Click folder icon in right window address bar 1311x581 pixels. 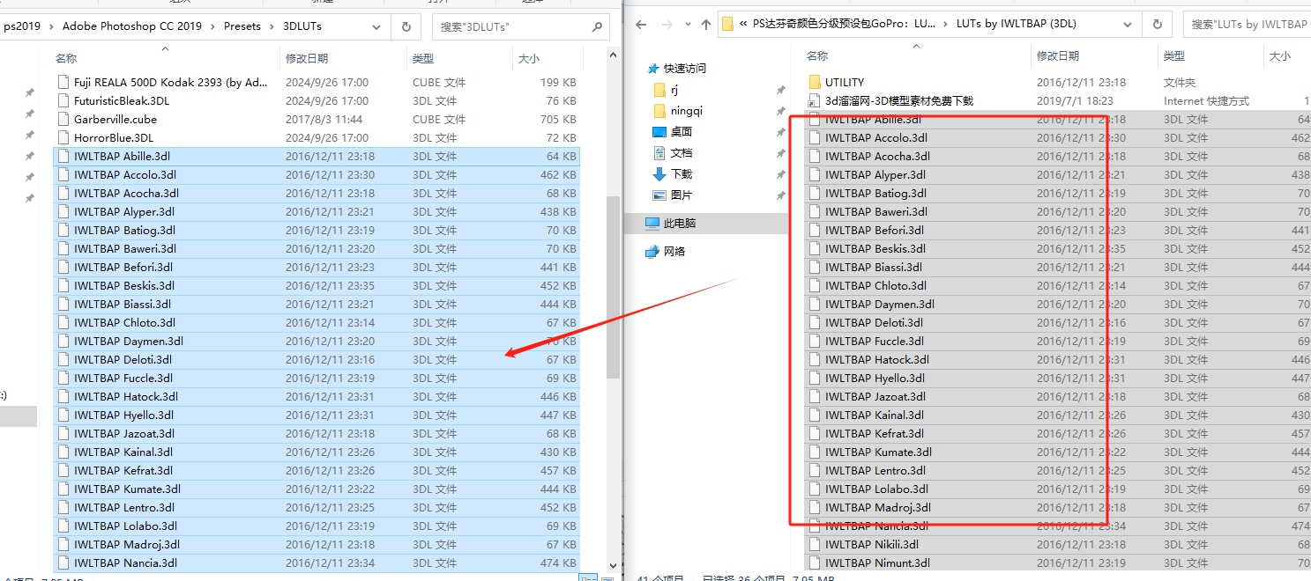point(728,25)
